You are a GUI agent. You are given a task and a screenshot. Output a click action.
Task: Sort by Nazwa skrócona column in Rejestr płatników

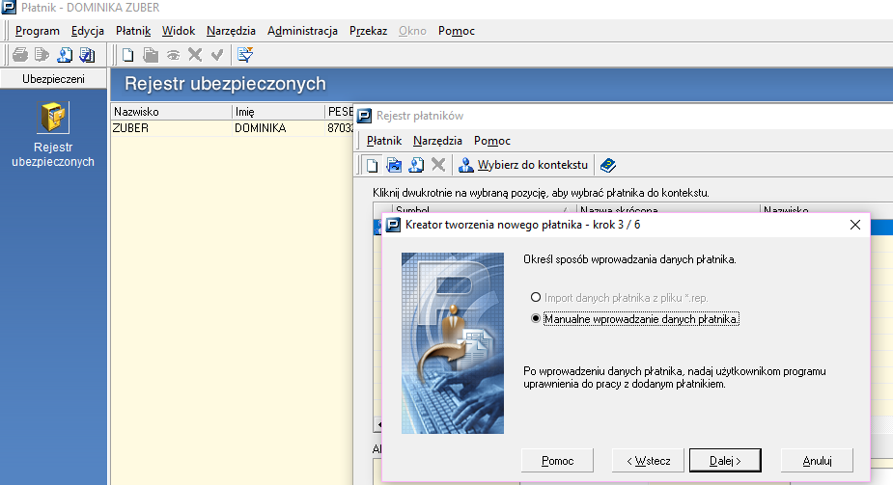[668, 210]
